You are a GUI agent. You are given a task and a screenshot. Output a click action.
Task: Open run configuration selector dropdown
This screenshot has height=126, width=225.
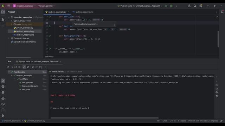click(x=140, y=6)
